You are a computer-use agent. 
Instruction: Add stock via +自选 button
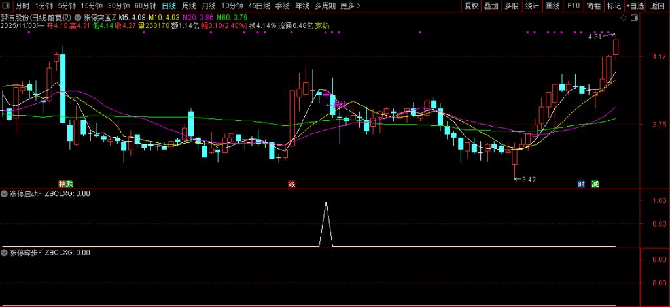coord(635,6)
